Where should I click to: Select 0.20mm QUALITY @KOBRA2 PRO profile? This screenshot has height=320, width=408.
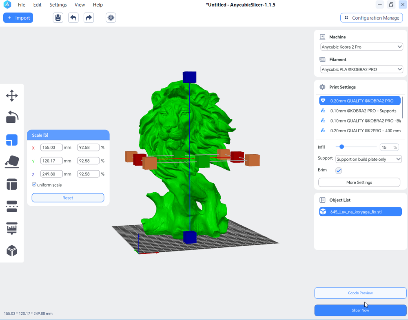click(360, 101)
